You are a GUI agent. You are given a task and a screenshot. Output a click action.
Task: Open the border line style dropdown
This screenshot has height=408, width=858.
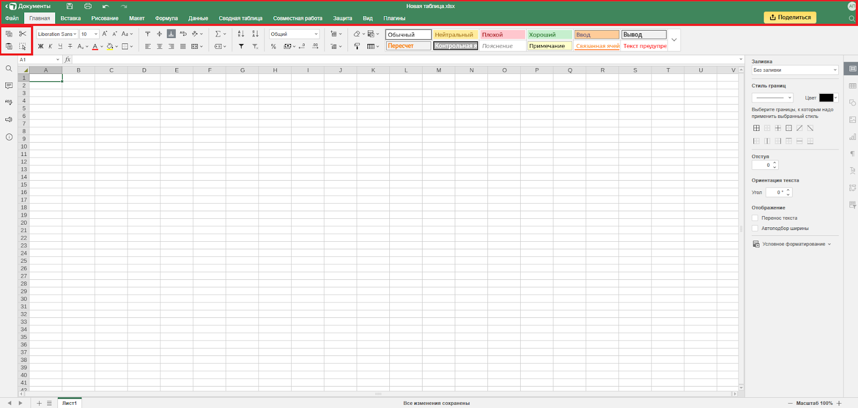pyautogui.click(x=772, y=98)
